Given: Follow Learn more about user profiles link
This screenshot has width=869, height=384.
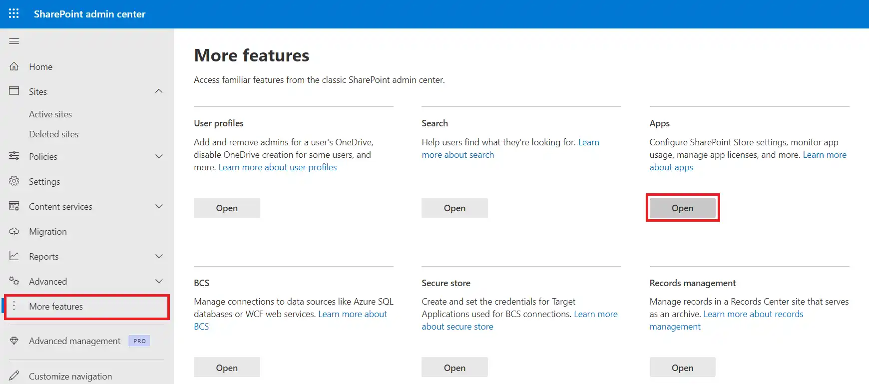Looking at the screenshot, I should coord(278,167).
